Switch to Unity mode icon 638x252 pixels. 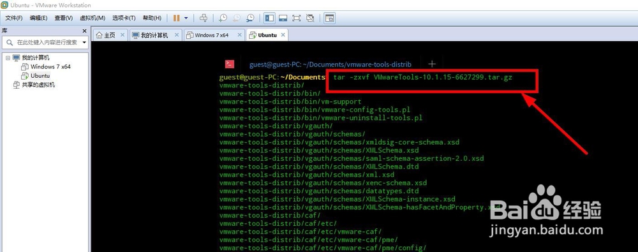tap(310, 18)
